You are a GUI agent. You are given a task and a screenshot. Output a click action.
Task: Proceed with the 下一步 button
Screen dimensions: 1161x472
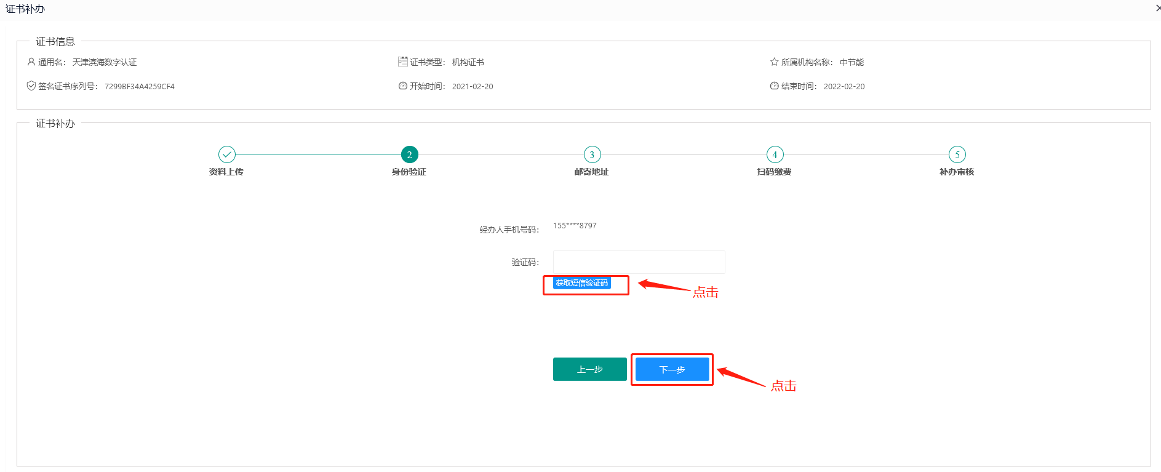tap(672, 369)
